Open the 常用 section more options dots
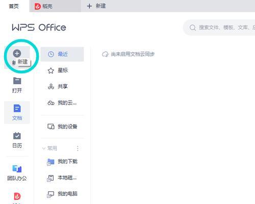This screenshot has width=255, height=204. (x=78, y=148)
